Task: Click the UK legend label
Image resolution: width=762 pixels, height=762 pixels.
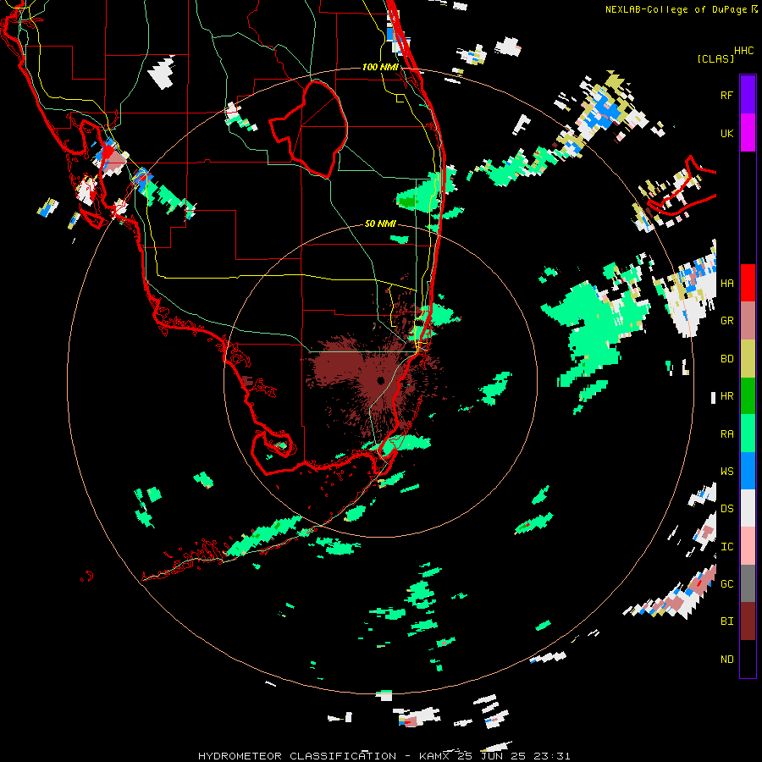Action: [x=726, y=133]
